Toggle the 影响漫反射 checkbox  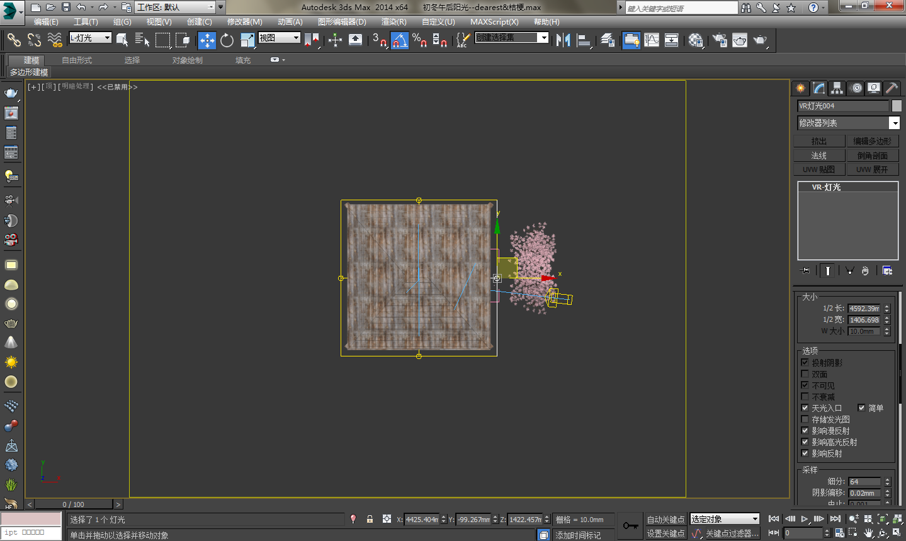click(805, 431)
